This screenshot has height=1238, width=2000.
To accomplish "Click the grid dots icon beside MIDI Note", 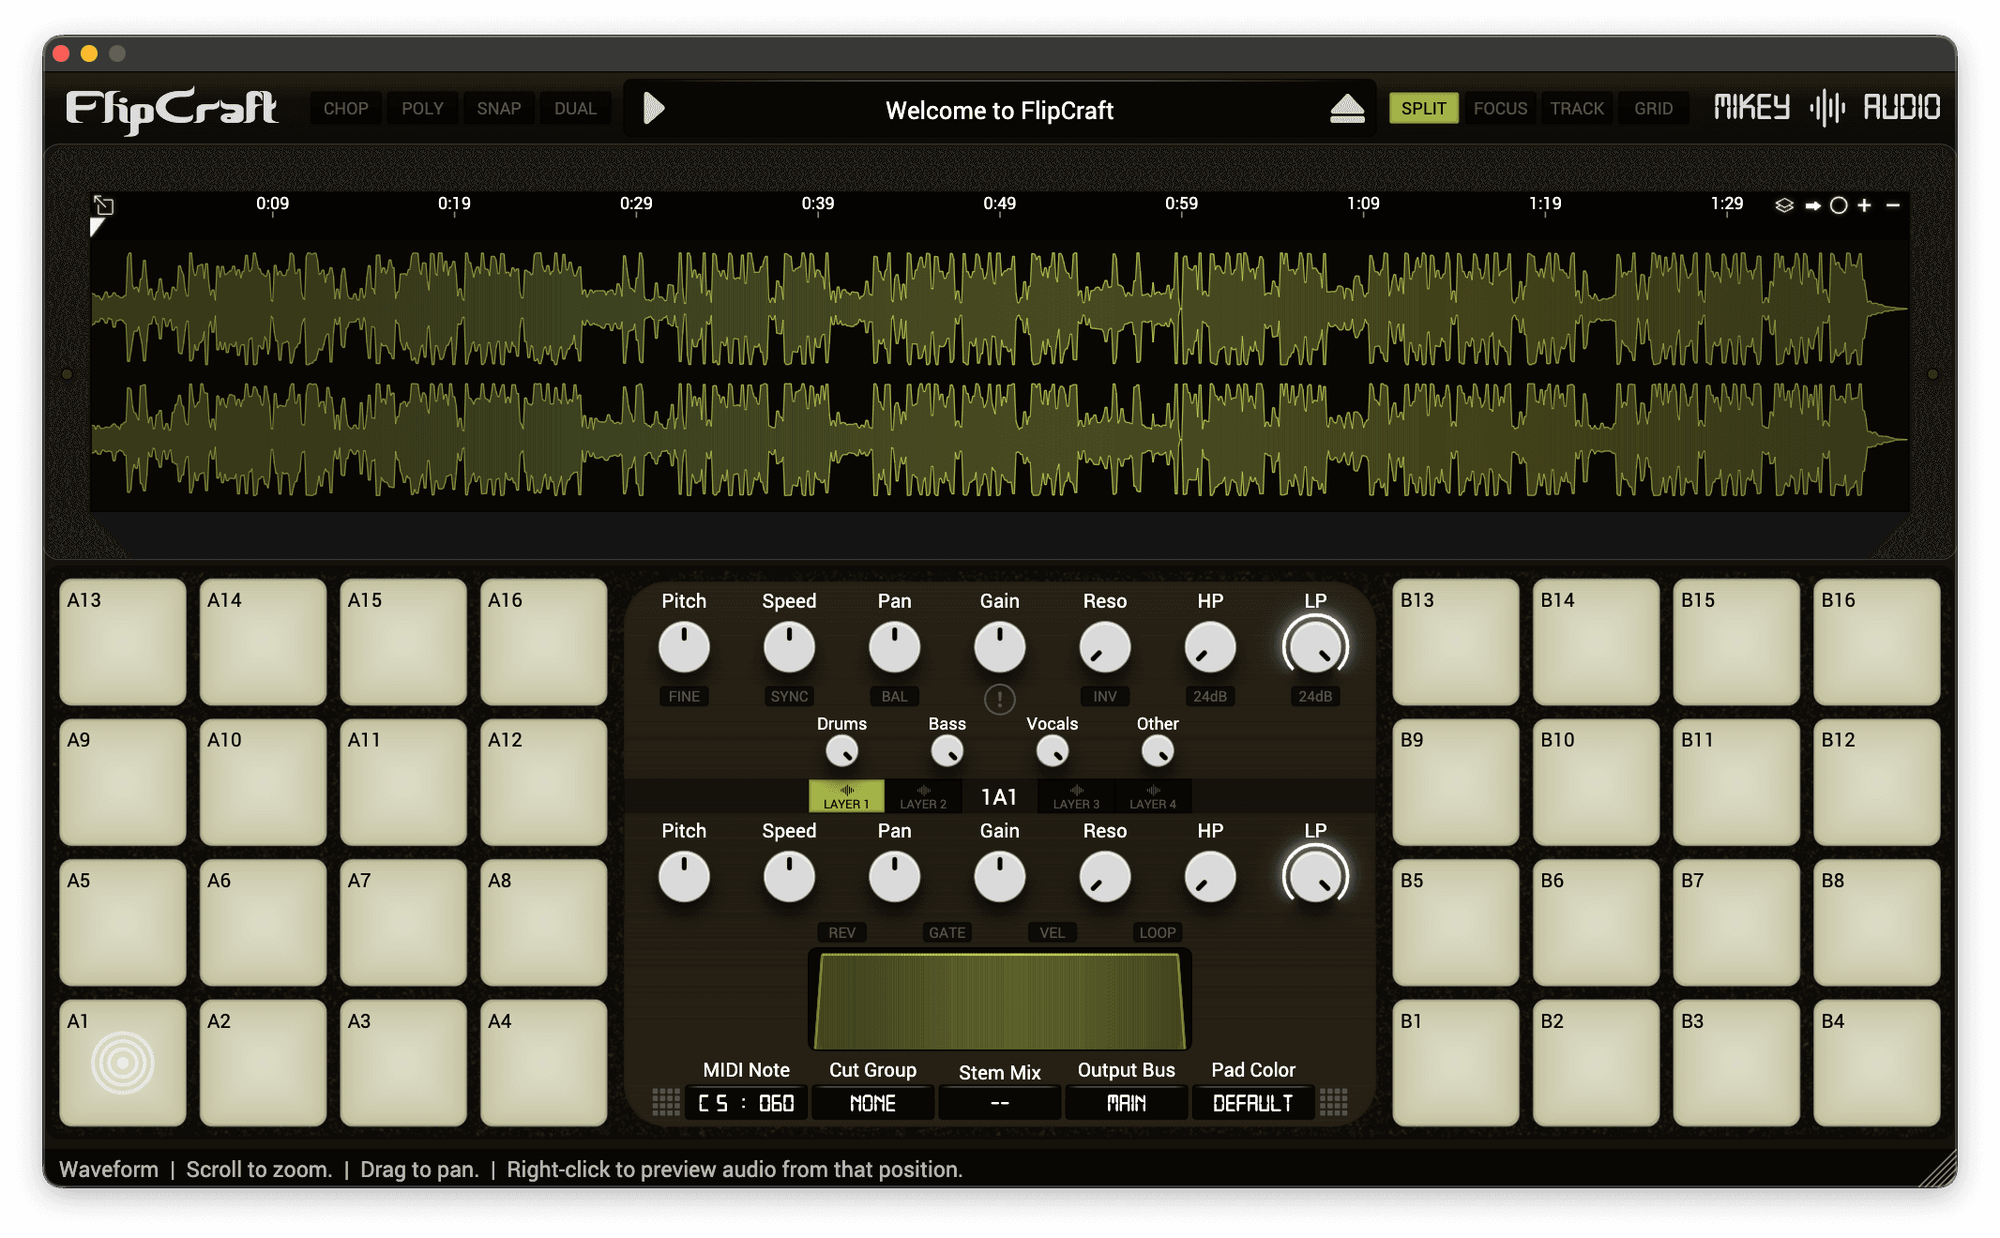I will pyautogui.click(x=666, y=1102).
